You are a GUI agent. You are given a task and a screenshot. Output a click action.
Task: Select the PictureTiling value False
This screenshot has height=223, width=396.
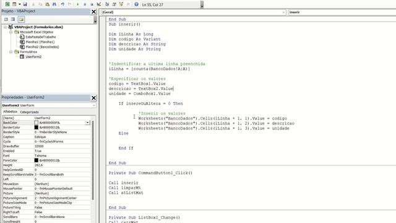coord(38,208)
